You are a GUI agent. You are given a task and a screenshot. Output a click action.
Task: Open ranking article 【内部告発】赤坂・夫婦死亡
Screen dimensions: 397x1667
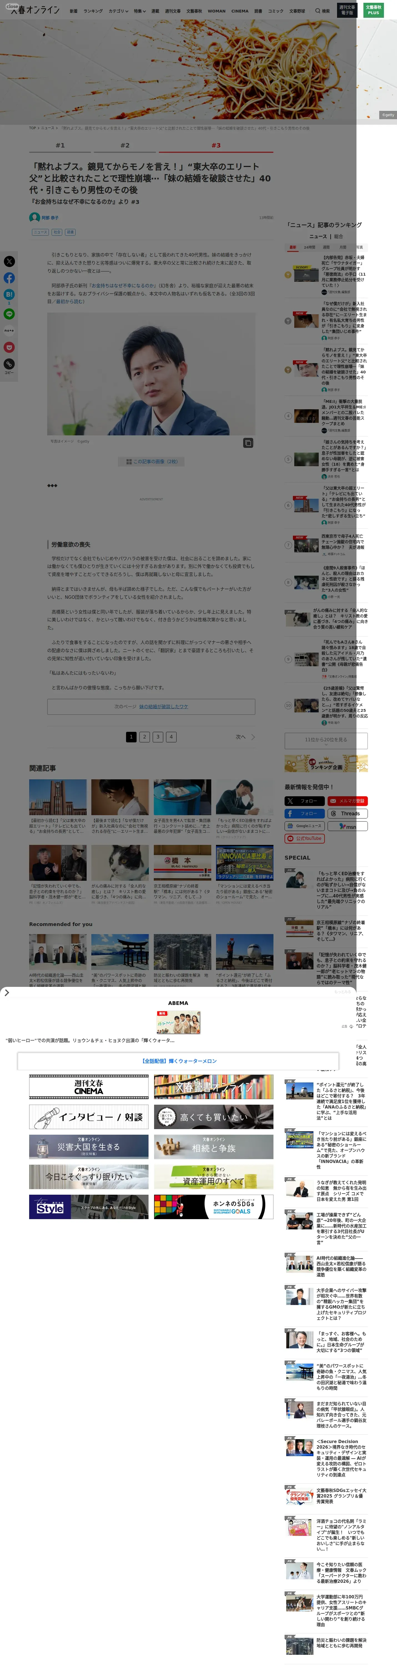[x=344, y=271]
